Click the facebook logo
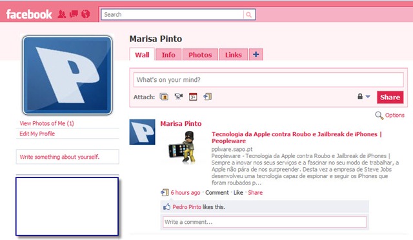 point(29,14)
